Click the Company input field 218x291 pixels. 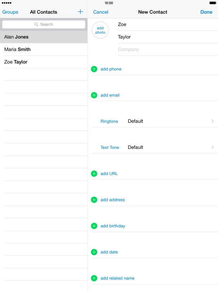(x=168, y=49)
